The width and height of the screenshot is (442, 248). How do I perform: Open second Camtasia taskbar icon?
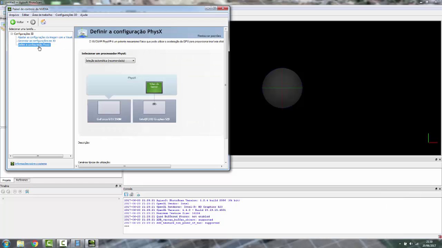[x=63, y=244]
